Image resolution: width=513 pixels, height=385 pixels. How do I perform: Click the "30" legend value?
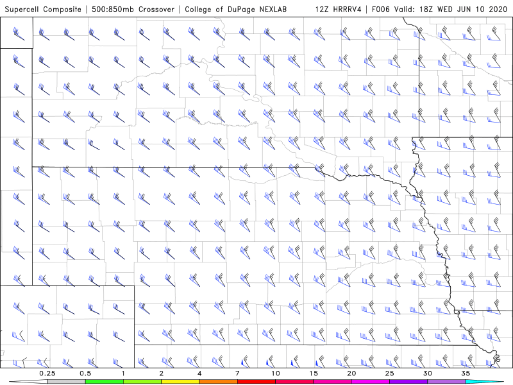coord(427,373)
